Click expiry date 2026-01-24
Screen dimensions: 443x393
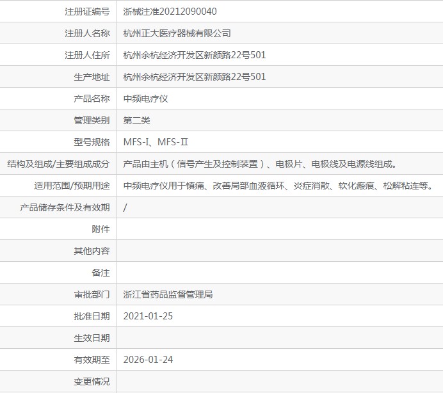tap(148, 360)
